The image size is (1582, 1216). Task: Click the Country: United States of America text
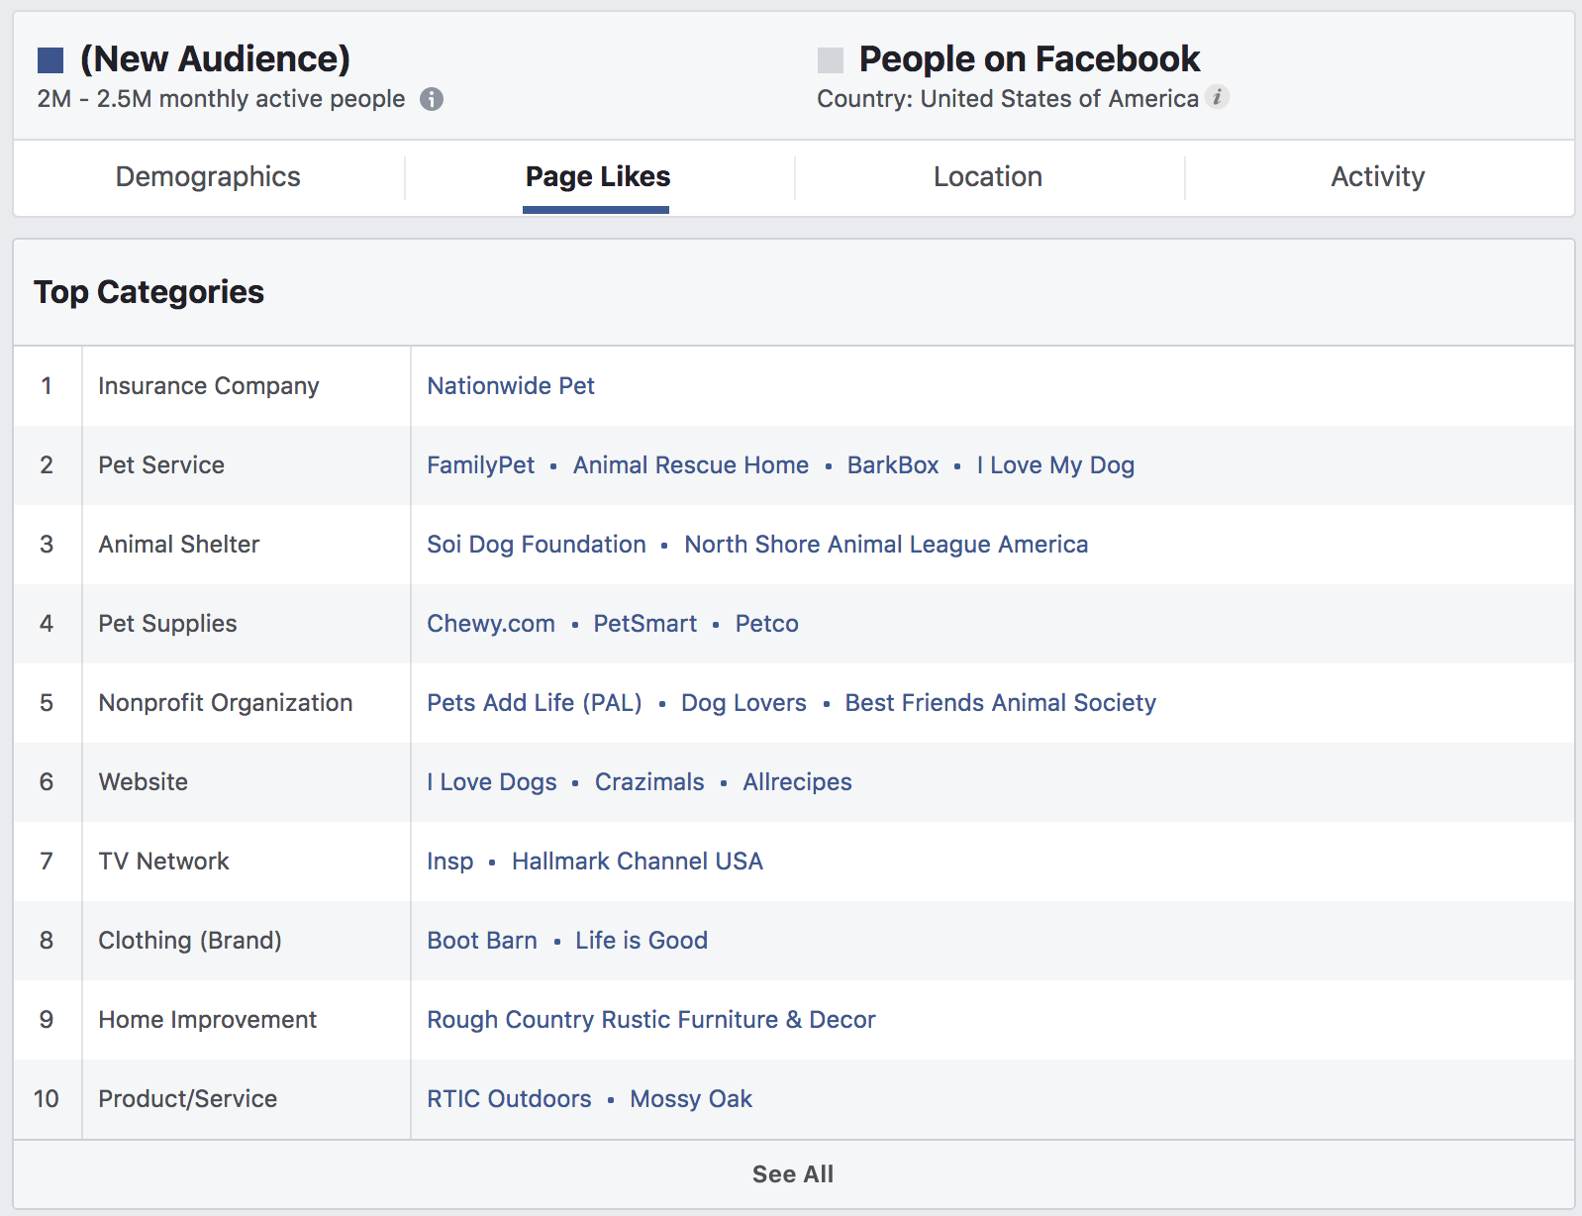1008,99
